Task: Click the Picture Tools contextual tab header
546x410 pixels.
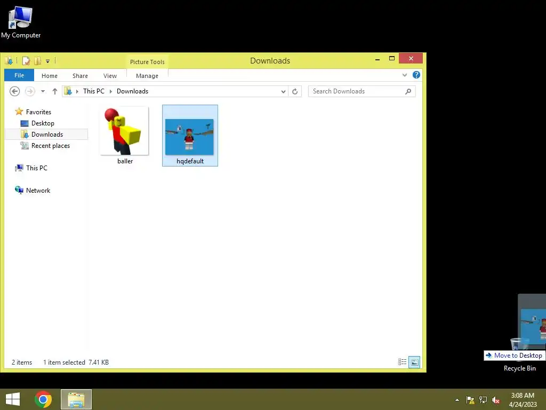Action: pos(147,62)
